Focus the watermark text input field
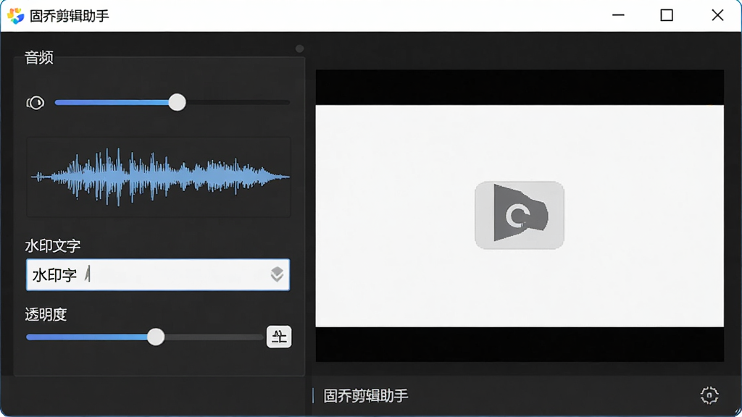The height and width of the screenshot is (417, 742). coord(158,274)
